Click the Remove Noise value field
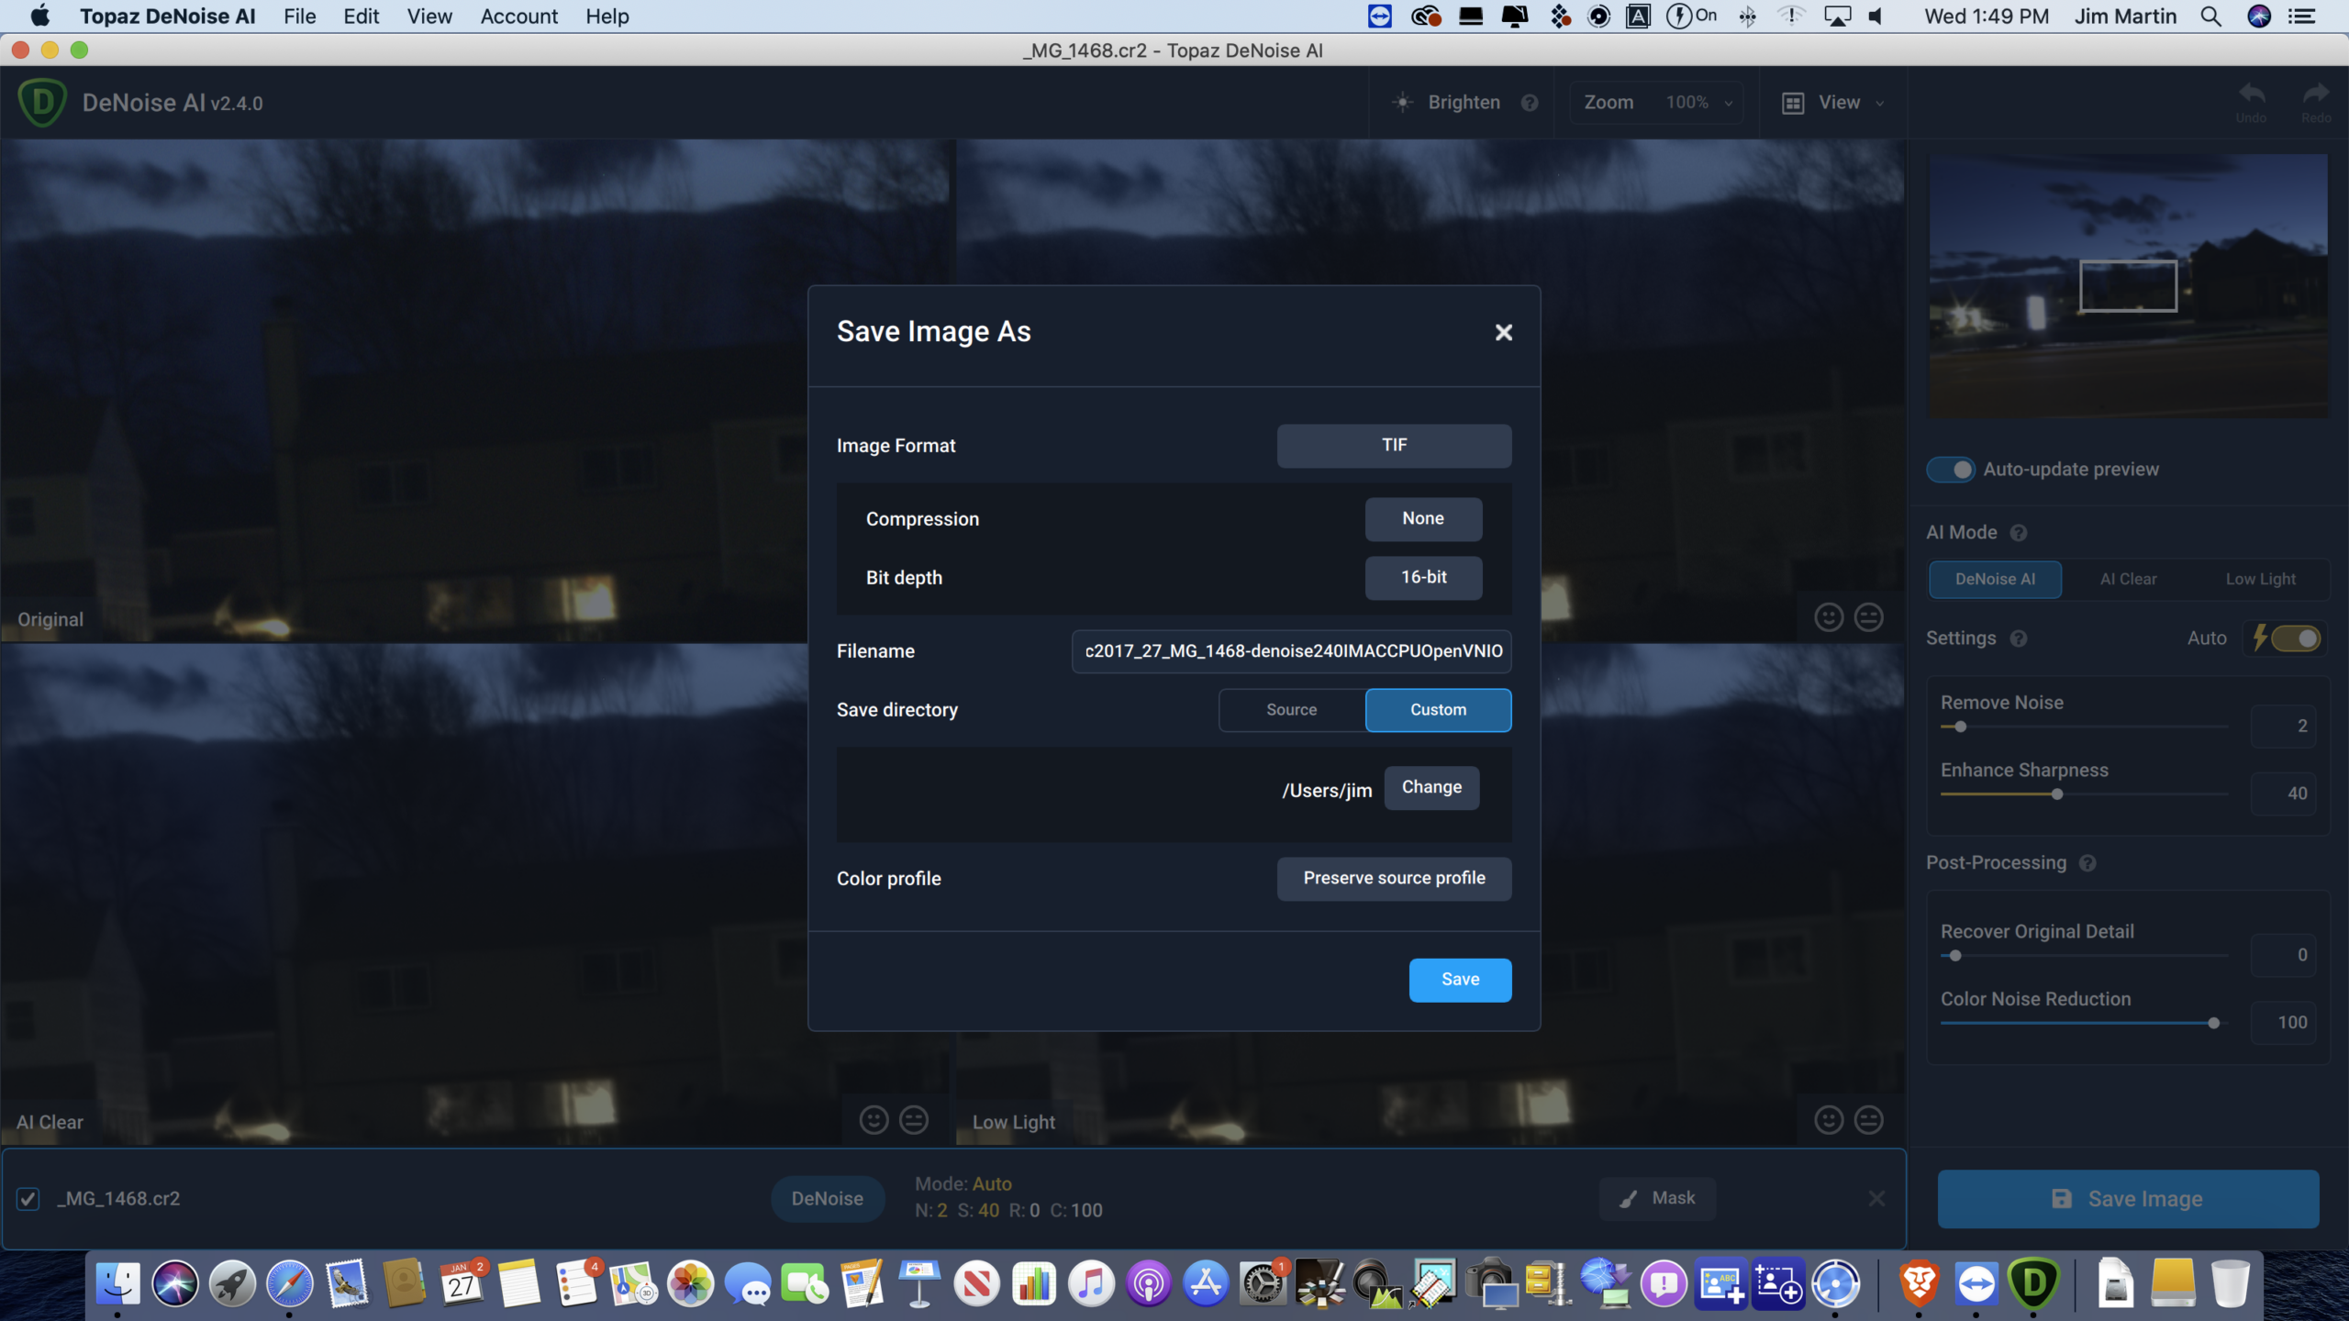Screen dimensions: 2349x1321 [2283, 727]
